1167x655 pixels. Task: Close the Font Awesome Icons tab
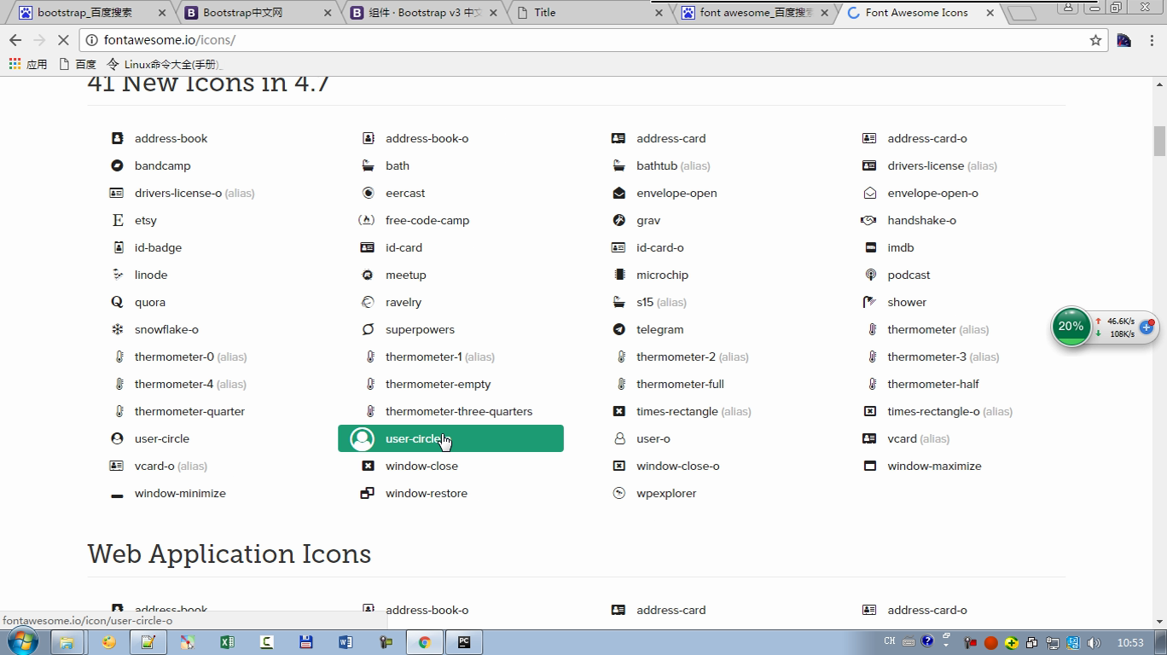coord(990,13)
